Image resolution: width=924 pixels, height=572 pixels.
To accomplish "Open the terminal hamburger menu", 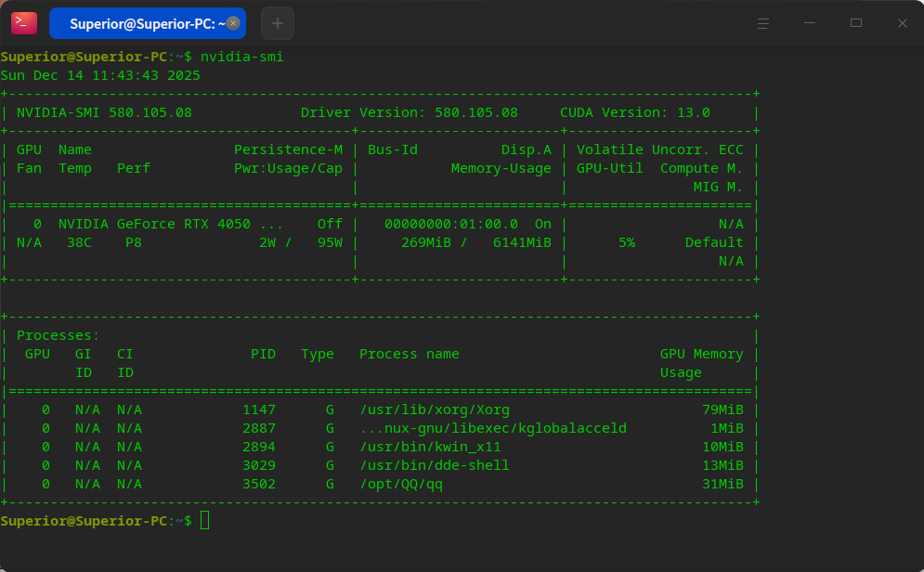I will 763,23.
